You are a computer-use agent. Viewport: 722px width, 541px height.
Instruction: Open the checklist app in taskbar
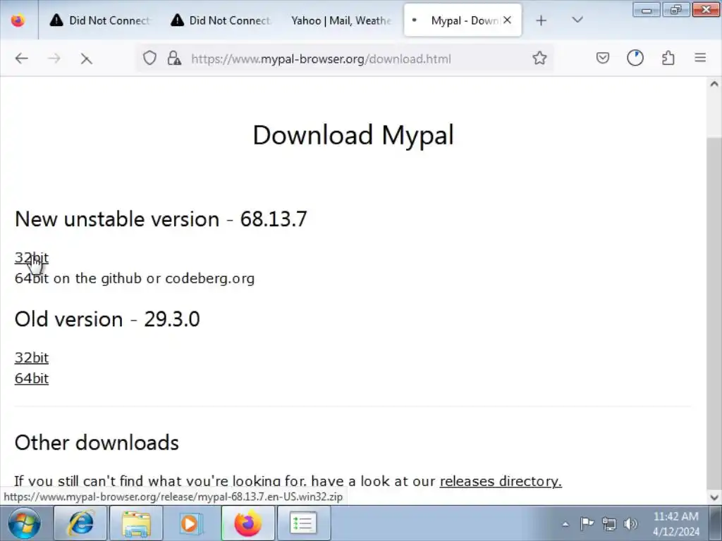coord(303,523)
